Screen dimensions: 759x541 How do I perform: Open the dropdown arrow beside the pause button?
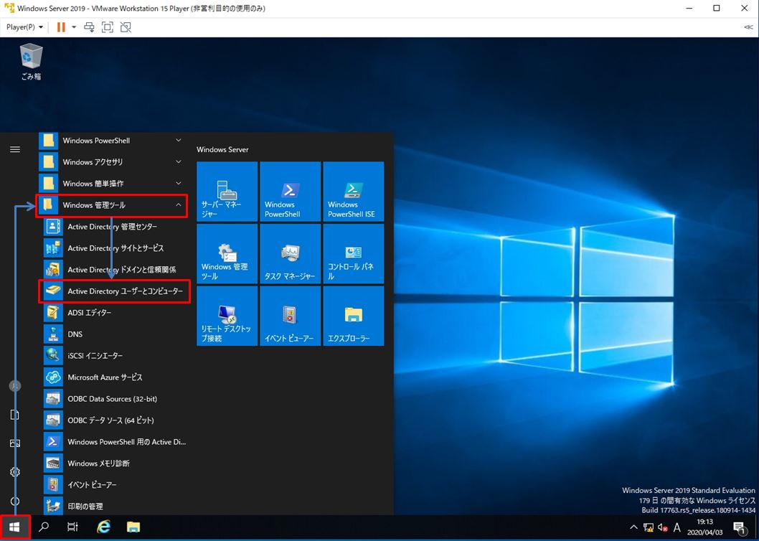(x=74, y=27)
